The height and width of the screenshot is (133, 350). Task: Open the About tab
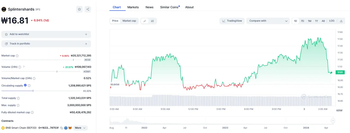189,7
